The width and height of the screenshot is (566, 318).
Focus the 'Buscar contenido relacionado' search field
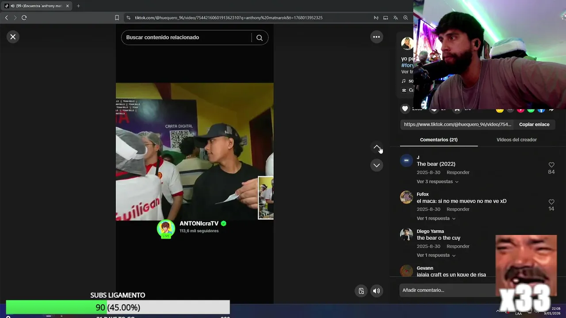(186, 38)
